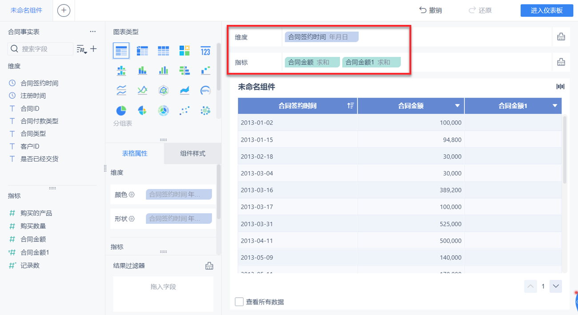Select the rose chart type
The image size is (578, 315).
pyautogui.click(x=142, y=110)
